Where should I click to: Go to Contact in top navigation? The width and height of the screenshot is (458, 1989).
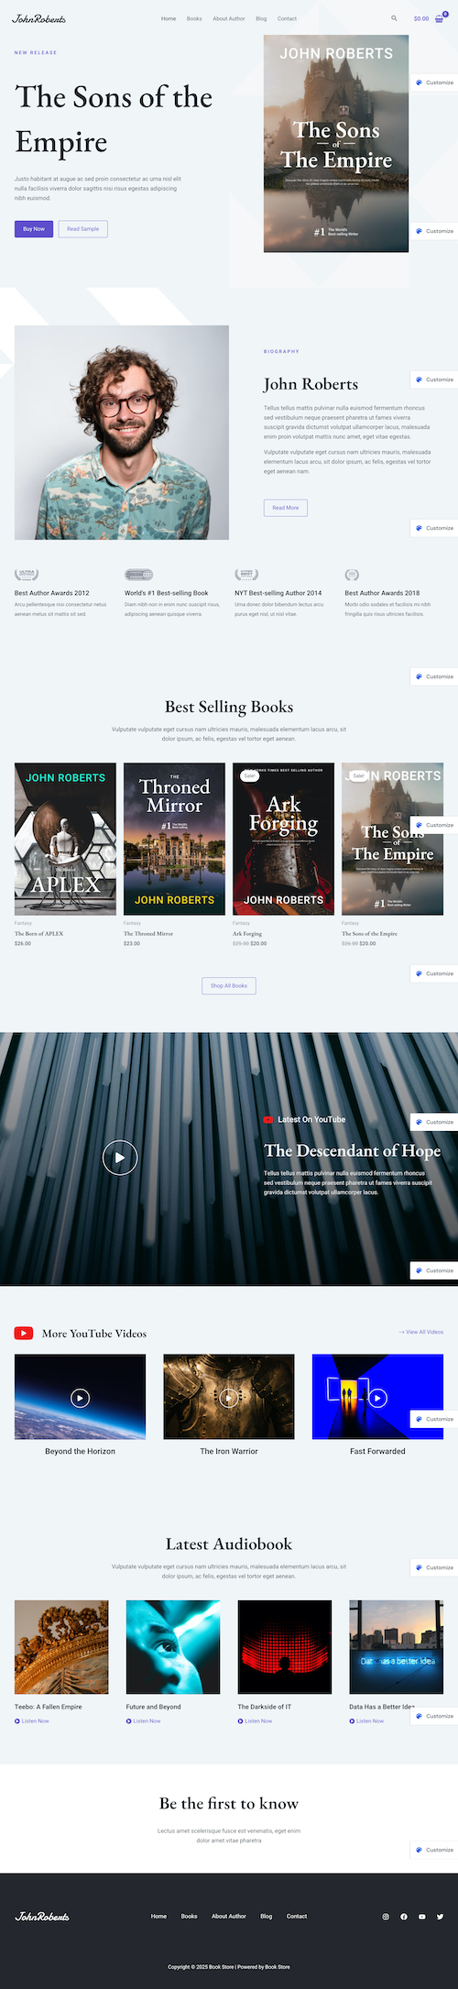click(x=287, y=18)
